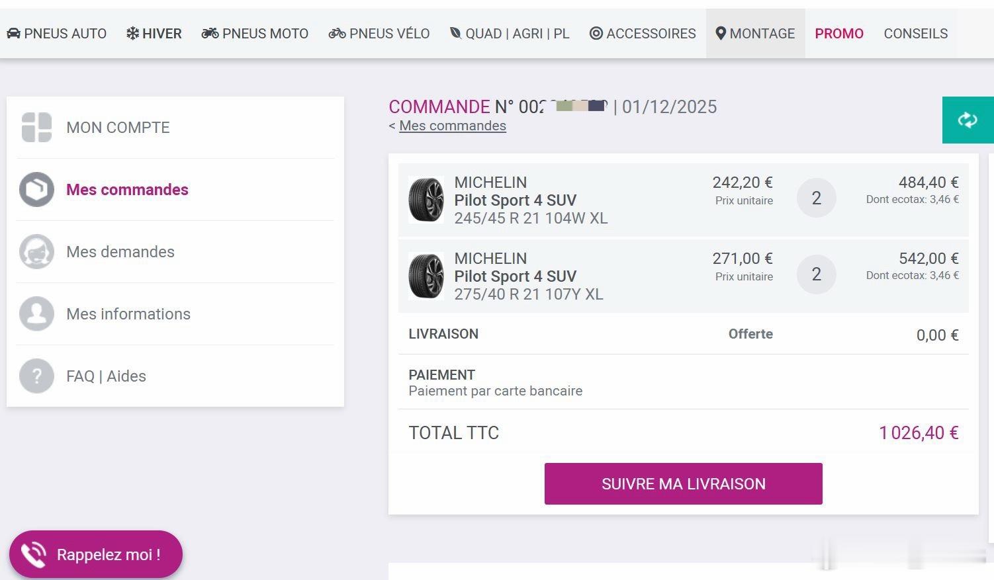Open the Conseils menu item
This screenshot has height=580, width=994.
pyautogui.click(x=916, y=34)
